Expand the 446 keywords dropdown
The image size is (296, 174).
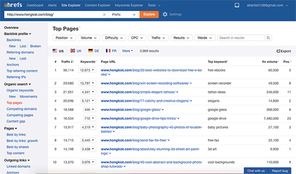[89, 110]
